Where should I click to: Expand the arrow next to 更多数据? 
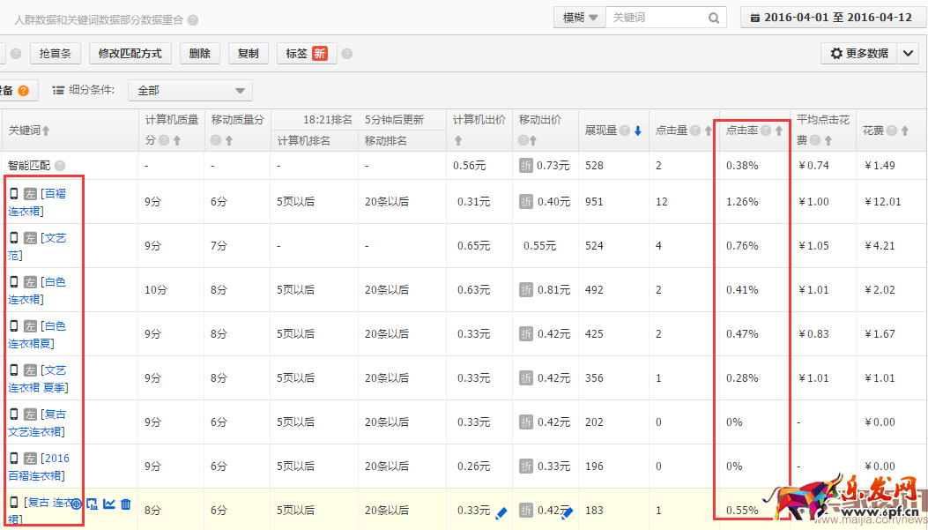pos(909,54)
